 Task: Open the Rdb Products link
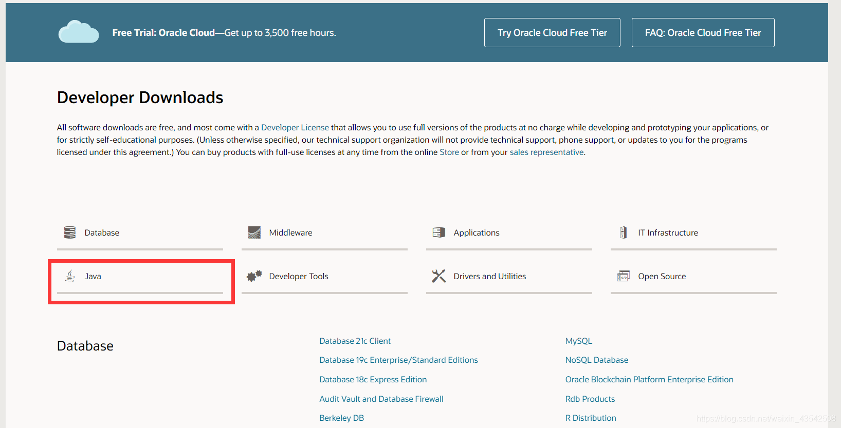(x=590, y=399)
